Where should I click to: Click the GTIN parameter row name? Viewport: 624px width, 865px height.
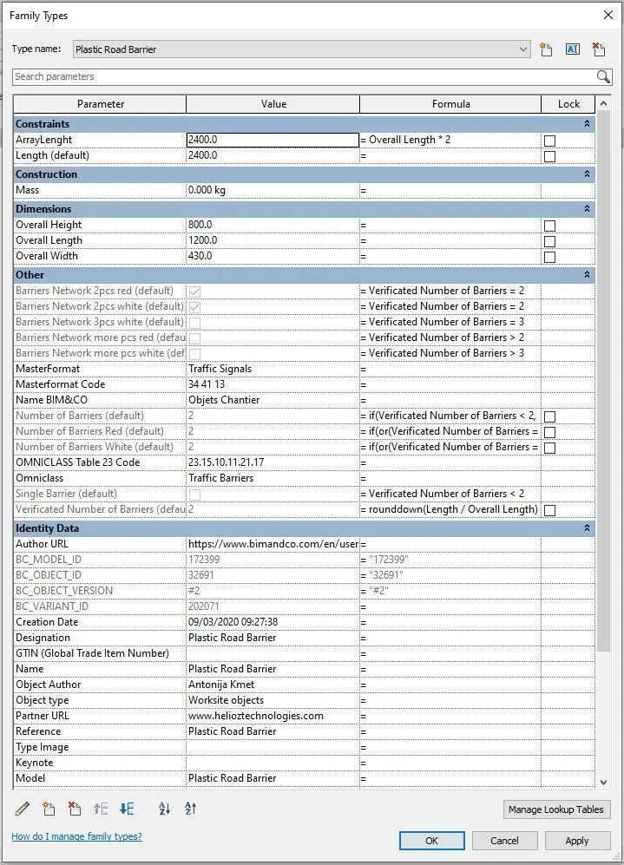click(92, 652)
